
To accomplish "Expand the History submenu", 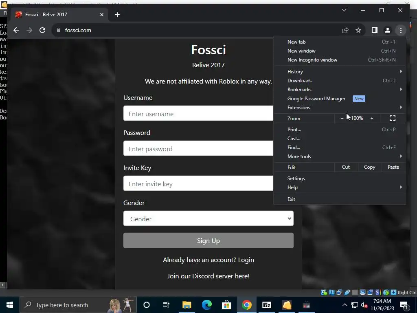I will [x=340, y=72].
